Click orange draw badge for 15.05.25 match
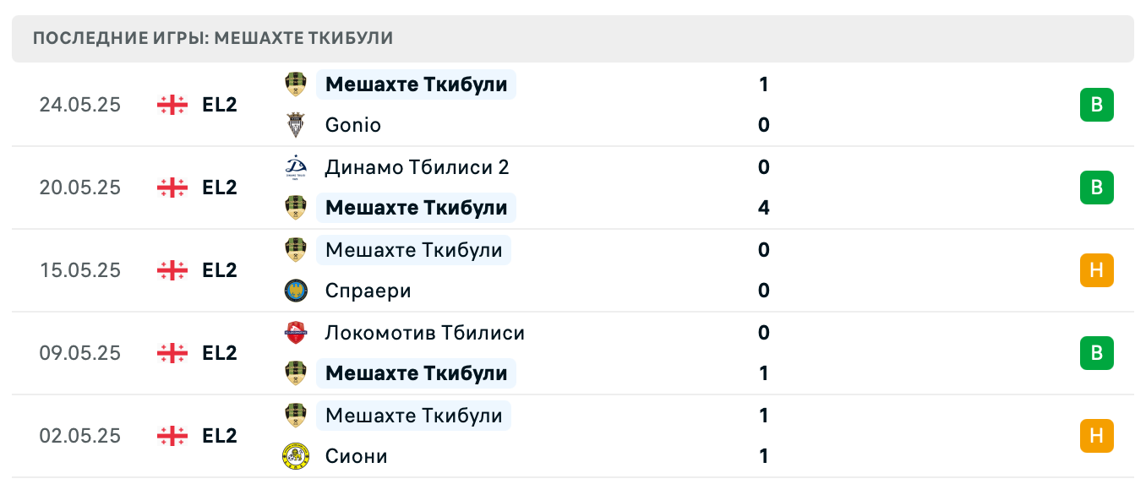Viewport: 1146px width, 495px height. (1096, 270)
